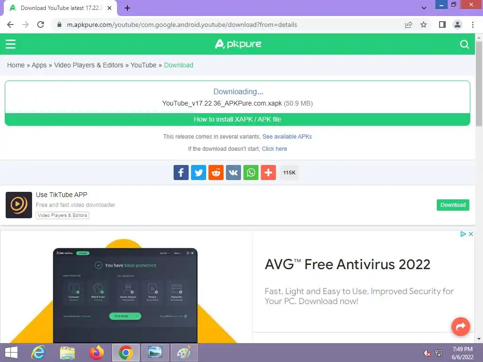This screenshot has height=362, width=483.
Task: Open the taskbar clock and date
Action: click(x=462, y=353)
